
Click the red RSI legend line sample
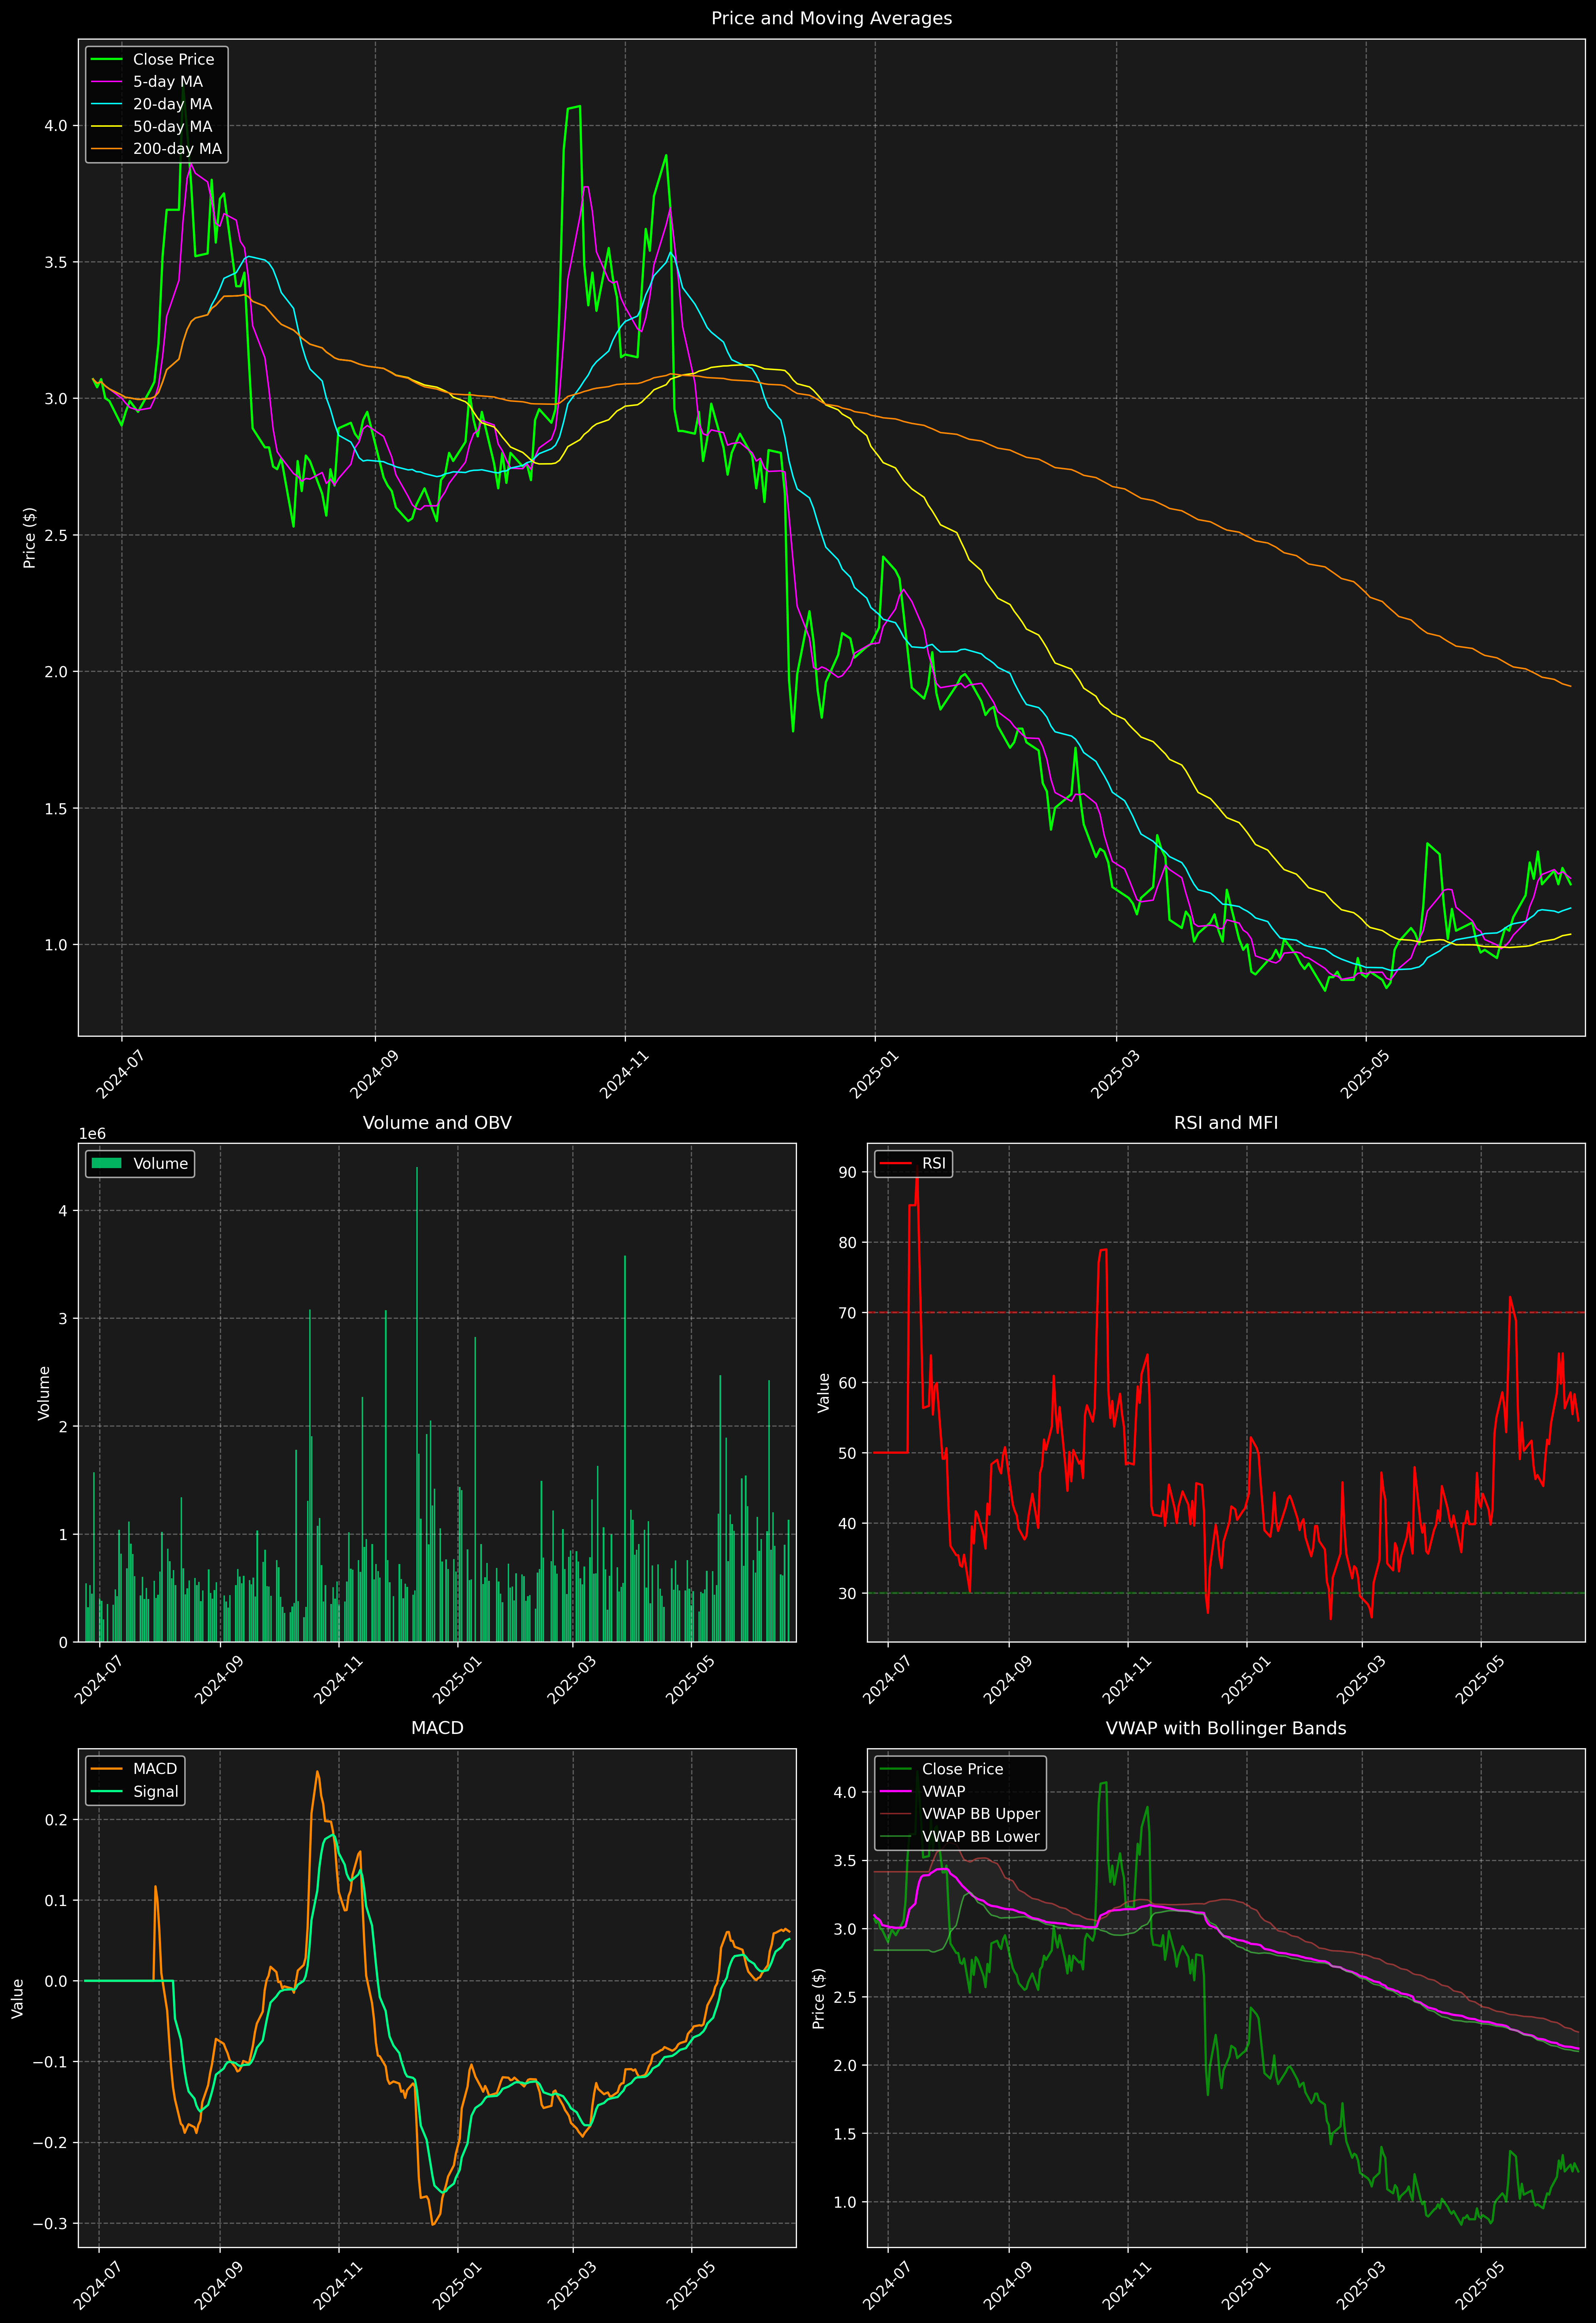pyautogui.click(x=895, y=1163)
